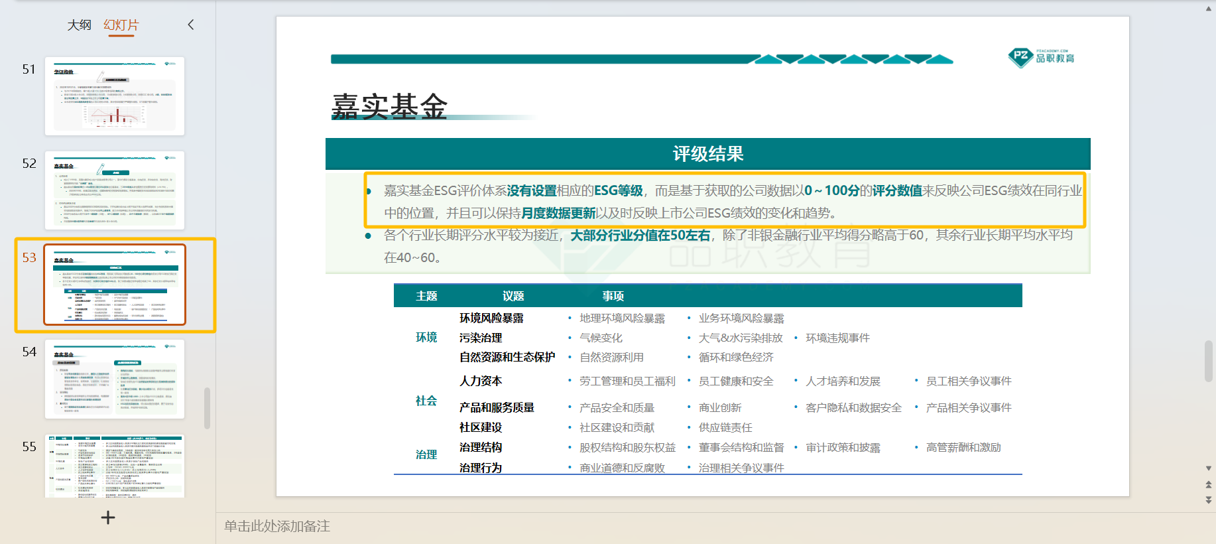Viewport: 1216px width, 544px height.
Task: Click the 人才培养和发展 item
Action: click(x=843, y=381)
